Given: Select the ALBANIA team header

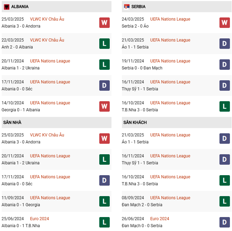Looking at the screenshot, I should [x=20, y=7].
